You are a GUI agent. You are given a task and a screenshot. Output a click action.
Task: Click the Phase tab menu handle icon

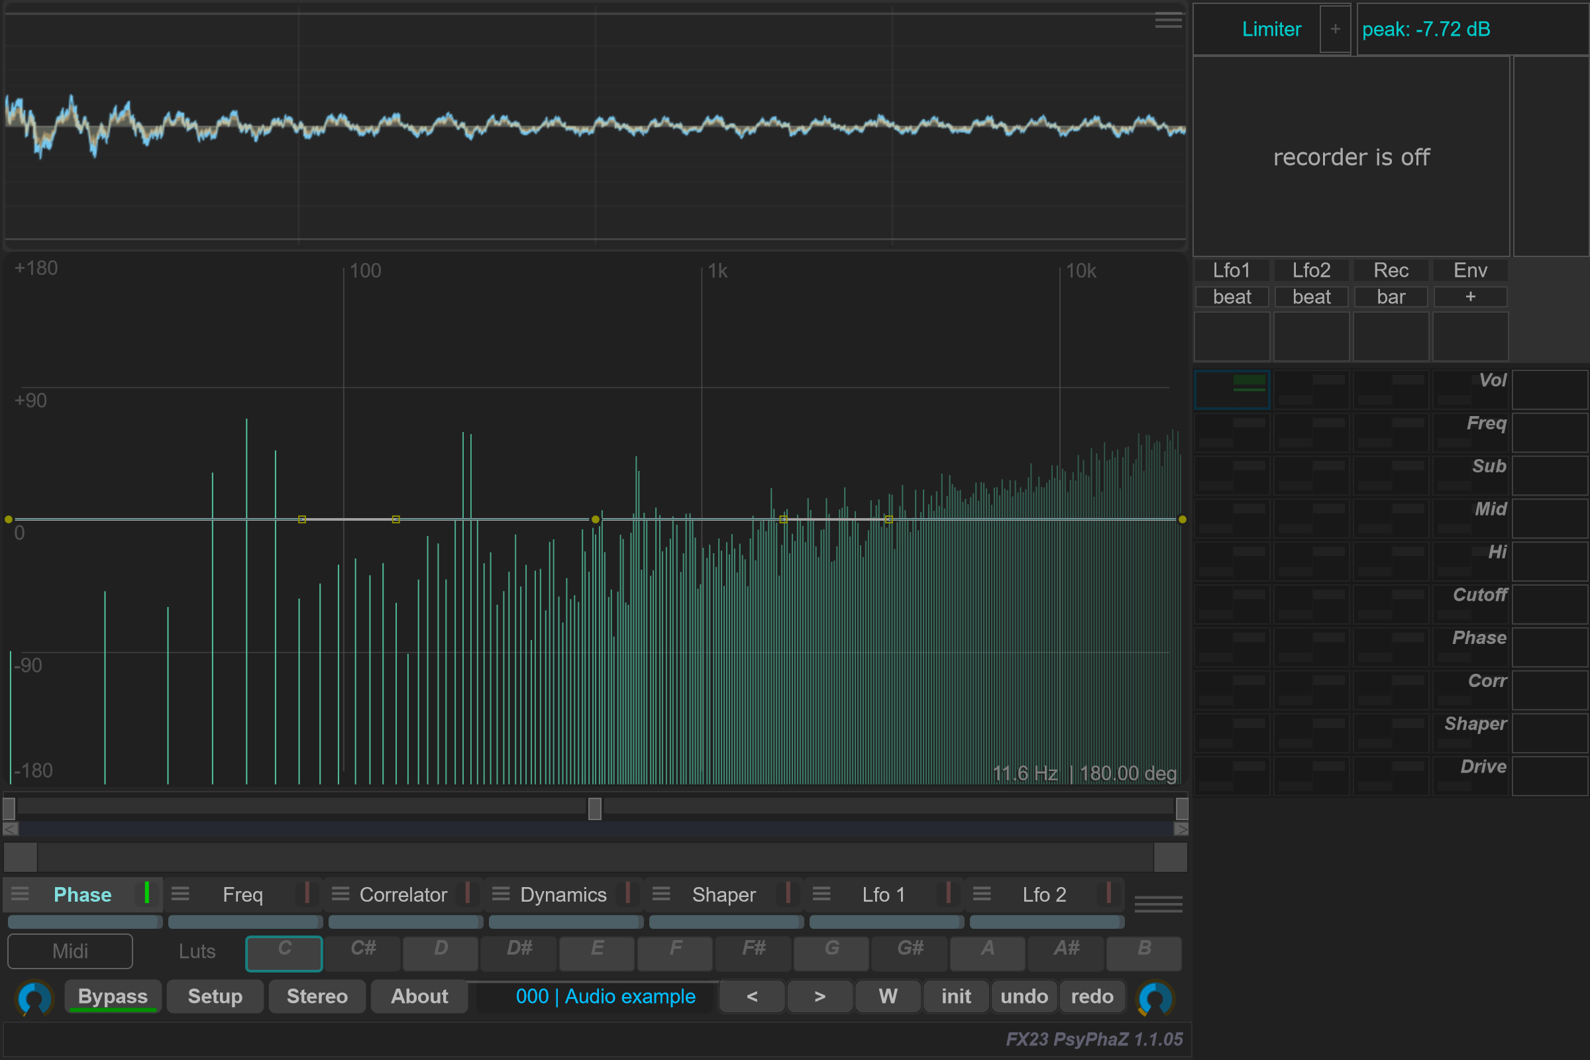tap(21, 894)
